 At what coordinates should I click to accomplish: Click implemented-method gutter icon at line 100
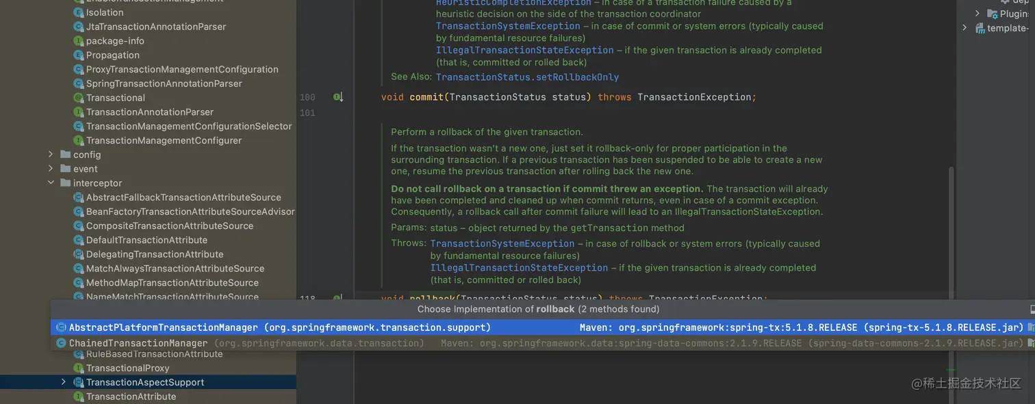pos(337,97)
